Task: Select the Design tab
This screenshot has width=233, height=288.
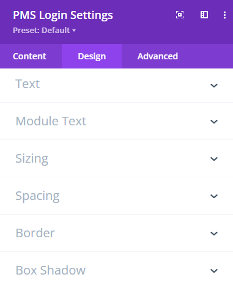Action: click(92, 56)
